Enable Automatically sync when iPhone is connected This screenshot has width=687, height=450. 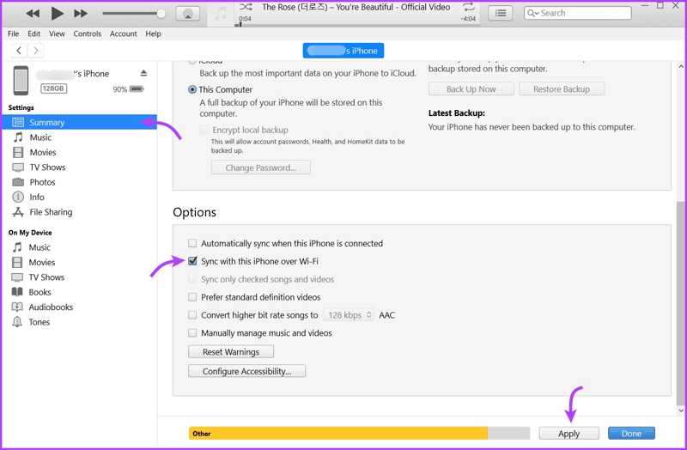click(192, 243)
